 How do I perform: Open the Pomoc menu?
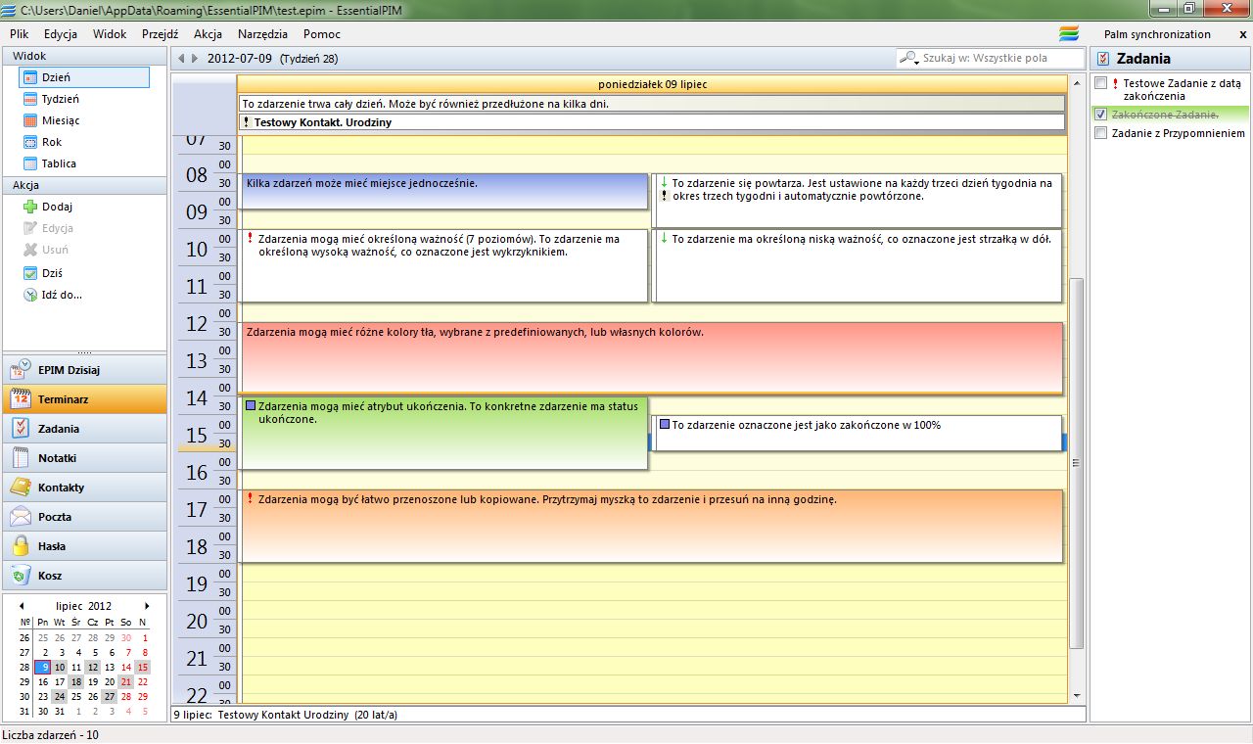[x=322, y=33]
